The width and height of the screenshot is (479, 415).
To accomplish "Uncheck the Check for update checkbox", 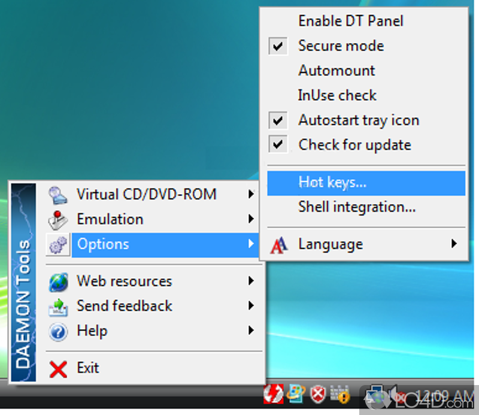I will [x=278, y=144].
